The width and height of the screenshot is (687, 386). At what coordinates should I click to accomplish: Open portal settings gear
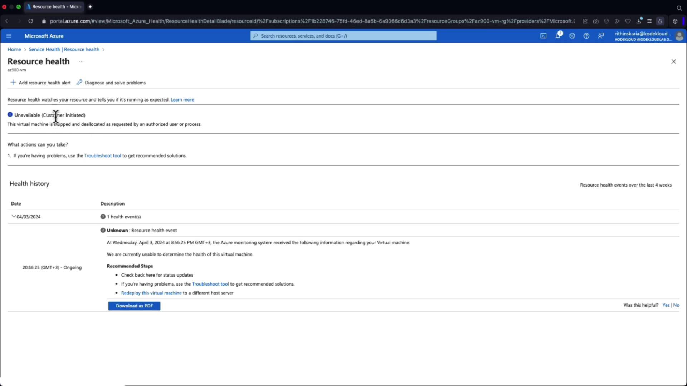click(572, 36)
